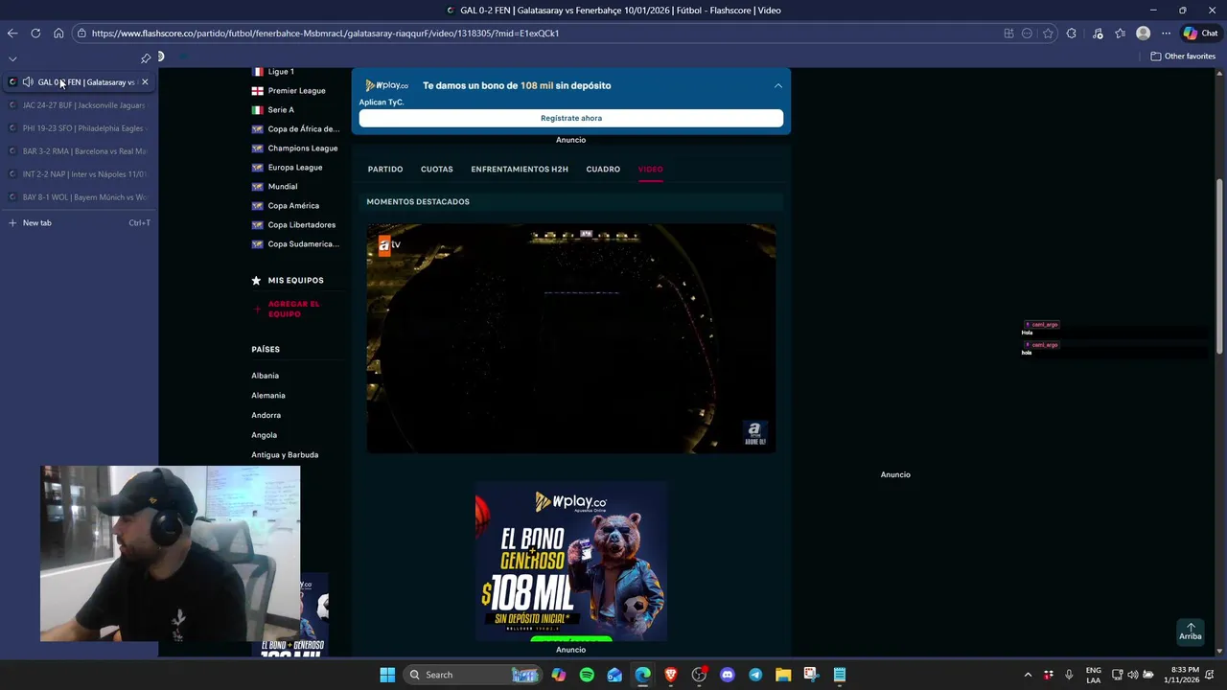Open Copilot Chat button
The width and height of the screenshot is (1227, 690).
click(x=1200, y=33)
